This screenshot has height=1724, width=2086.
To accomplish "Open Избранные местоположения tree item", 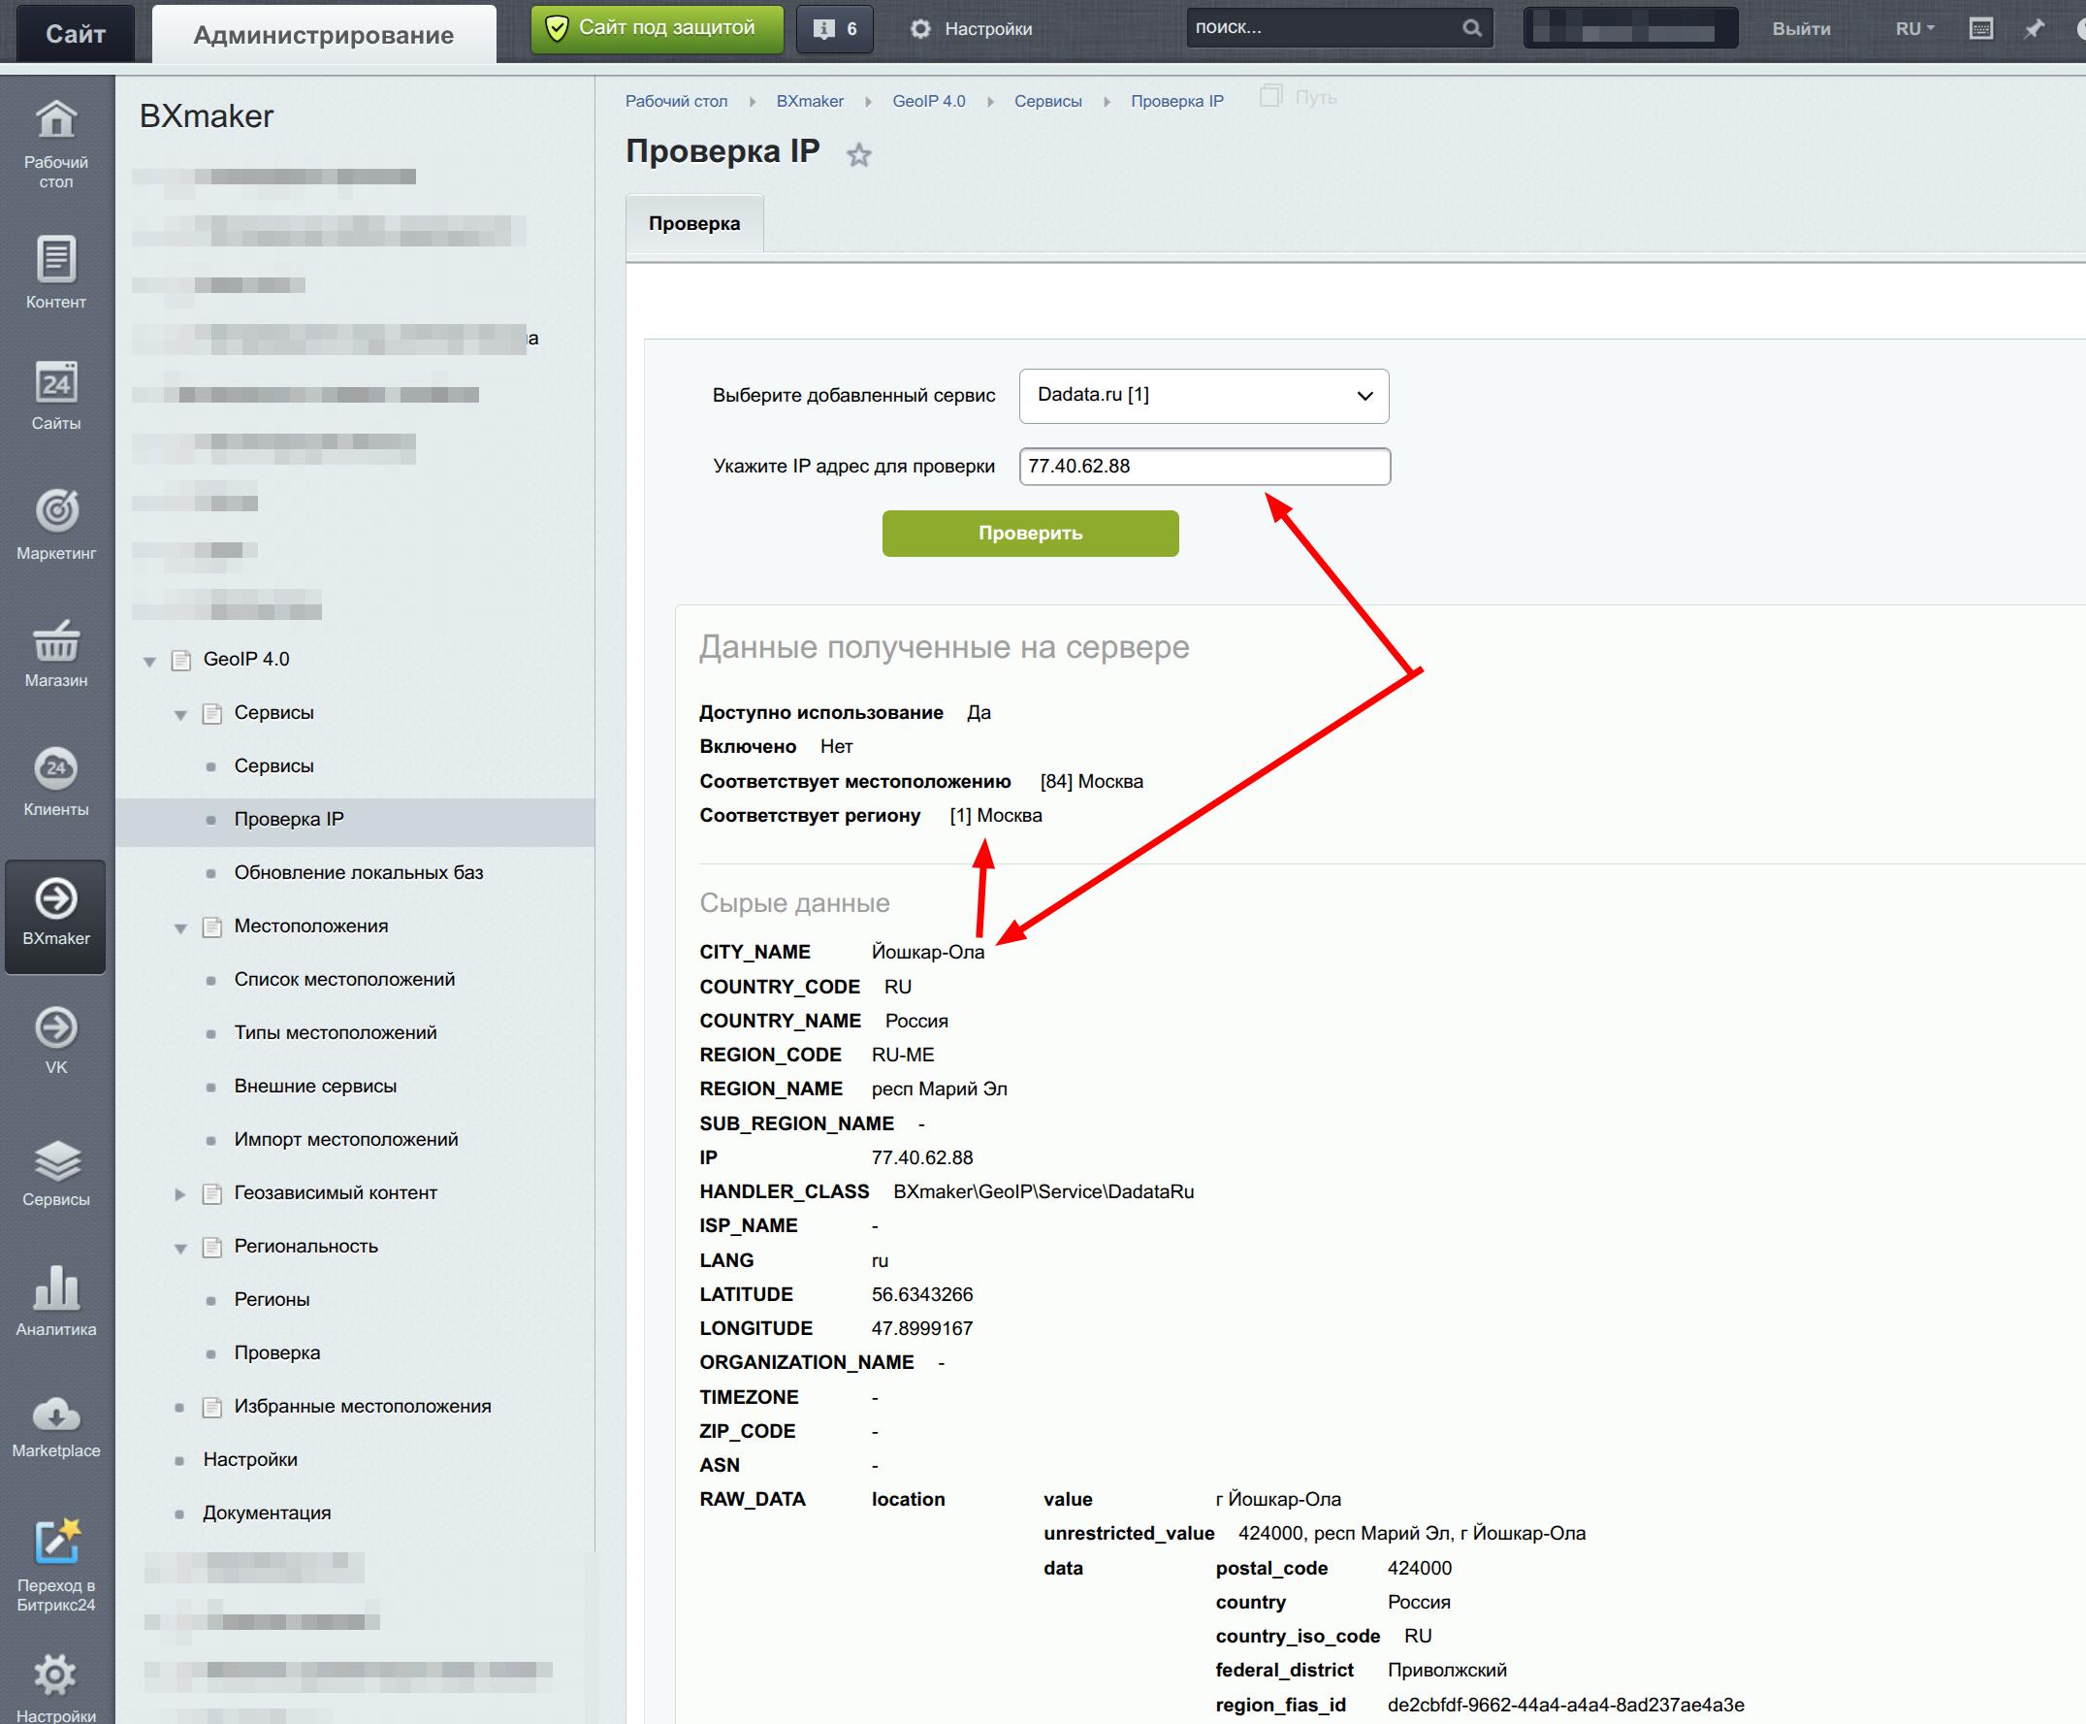I will point(363,1406).
